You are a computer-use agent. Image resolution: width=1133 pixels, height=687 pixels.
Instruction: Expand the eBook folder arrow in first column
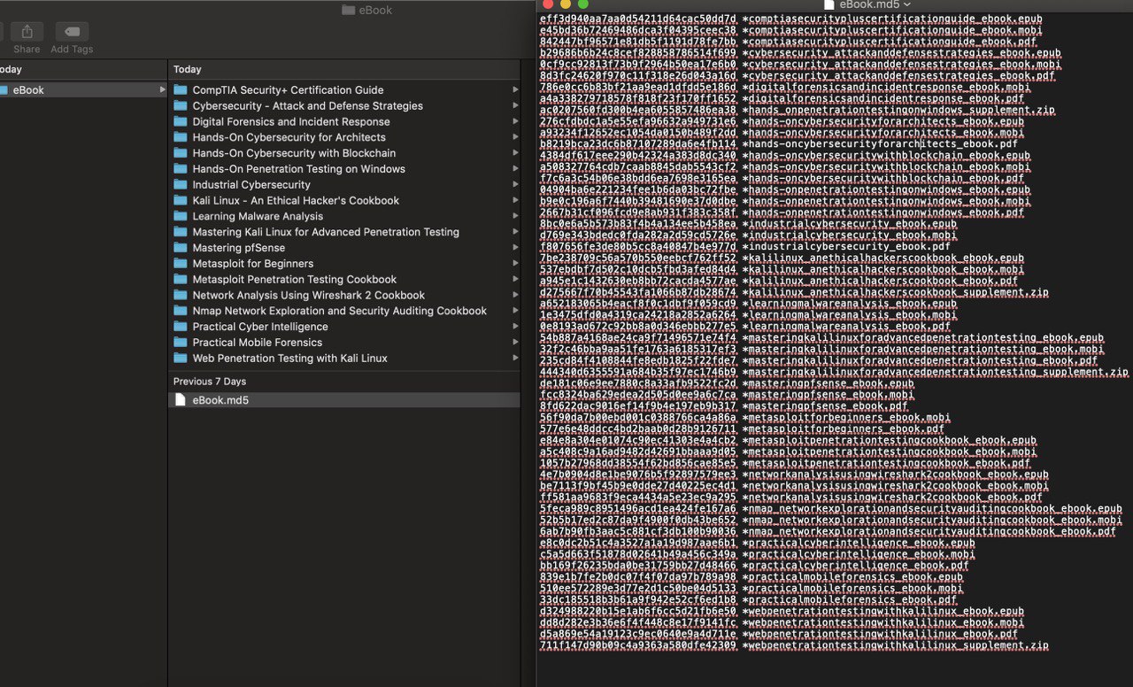162,90
